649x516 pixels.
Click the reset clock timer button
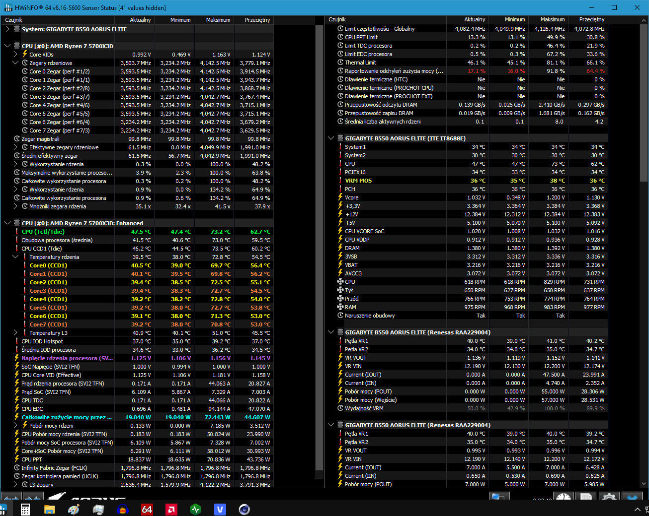[563, 497]
